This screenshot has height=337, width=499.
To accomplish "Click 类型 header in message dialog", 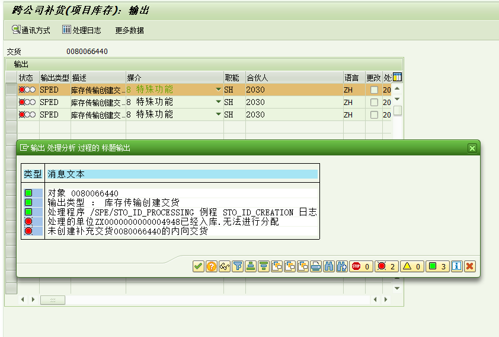I will point(33,174).
